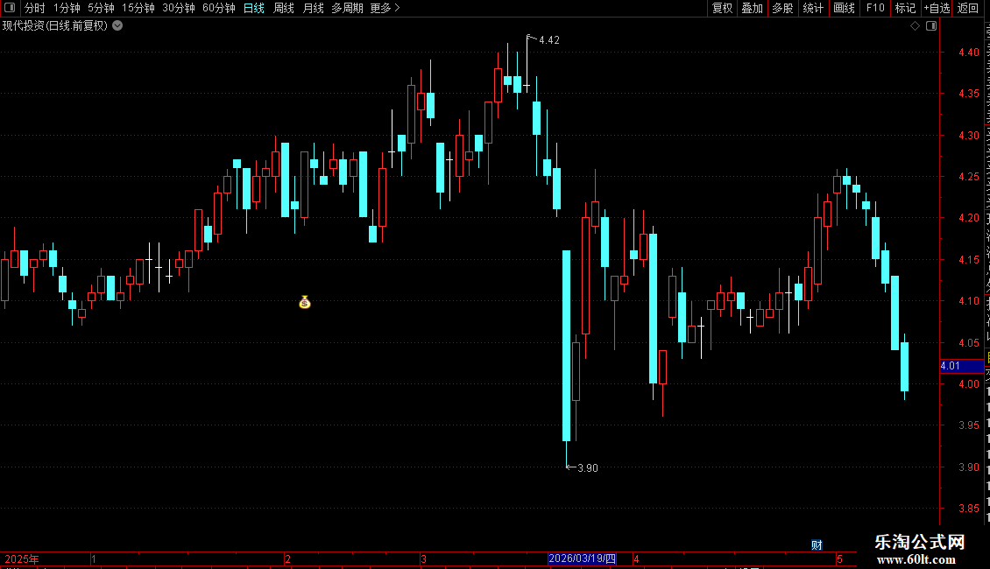Click the money bag marker on chart
The width and height of the screenshot is (990, 569).
click(304, 302)
